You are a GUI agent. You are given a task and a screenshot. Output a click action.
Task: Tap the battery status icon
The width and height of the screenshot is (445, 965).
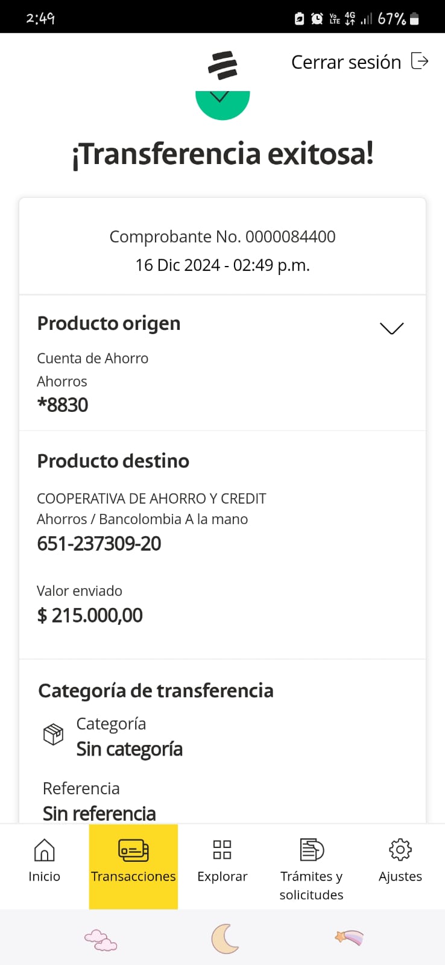[x=414, y=19]
